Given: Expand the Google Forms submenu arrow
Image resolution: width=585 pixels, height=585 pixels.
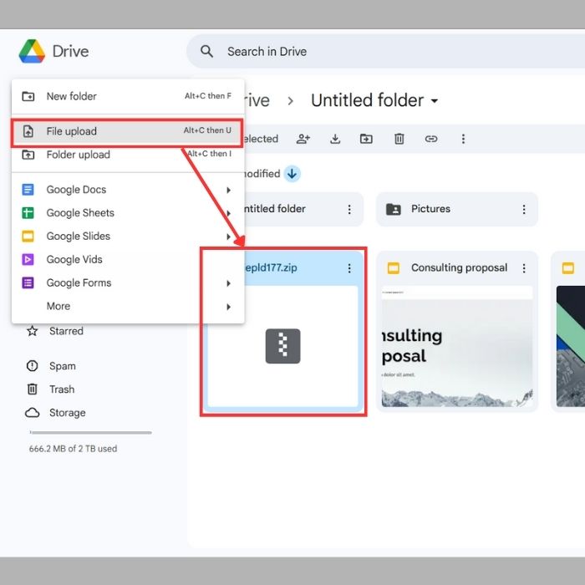Looking at the screenshot, I should click(x=228, y=283).
